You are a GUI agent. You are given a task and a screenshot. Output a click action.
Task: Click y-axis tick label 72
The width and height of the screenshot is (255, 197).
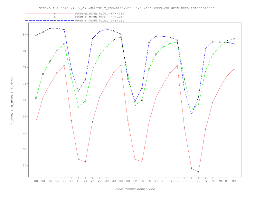coord(25,100)
